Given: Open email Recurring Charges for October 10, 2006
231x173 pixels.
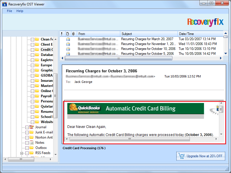Looking at the screenshot, I should [148, 49].
